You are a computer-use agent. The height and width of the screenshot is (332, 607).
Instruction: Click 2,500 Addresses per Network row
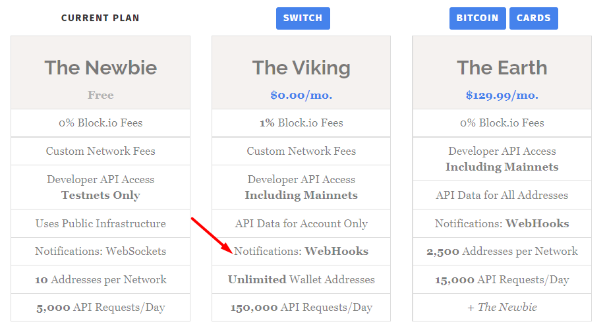[502, 251]
